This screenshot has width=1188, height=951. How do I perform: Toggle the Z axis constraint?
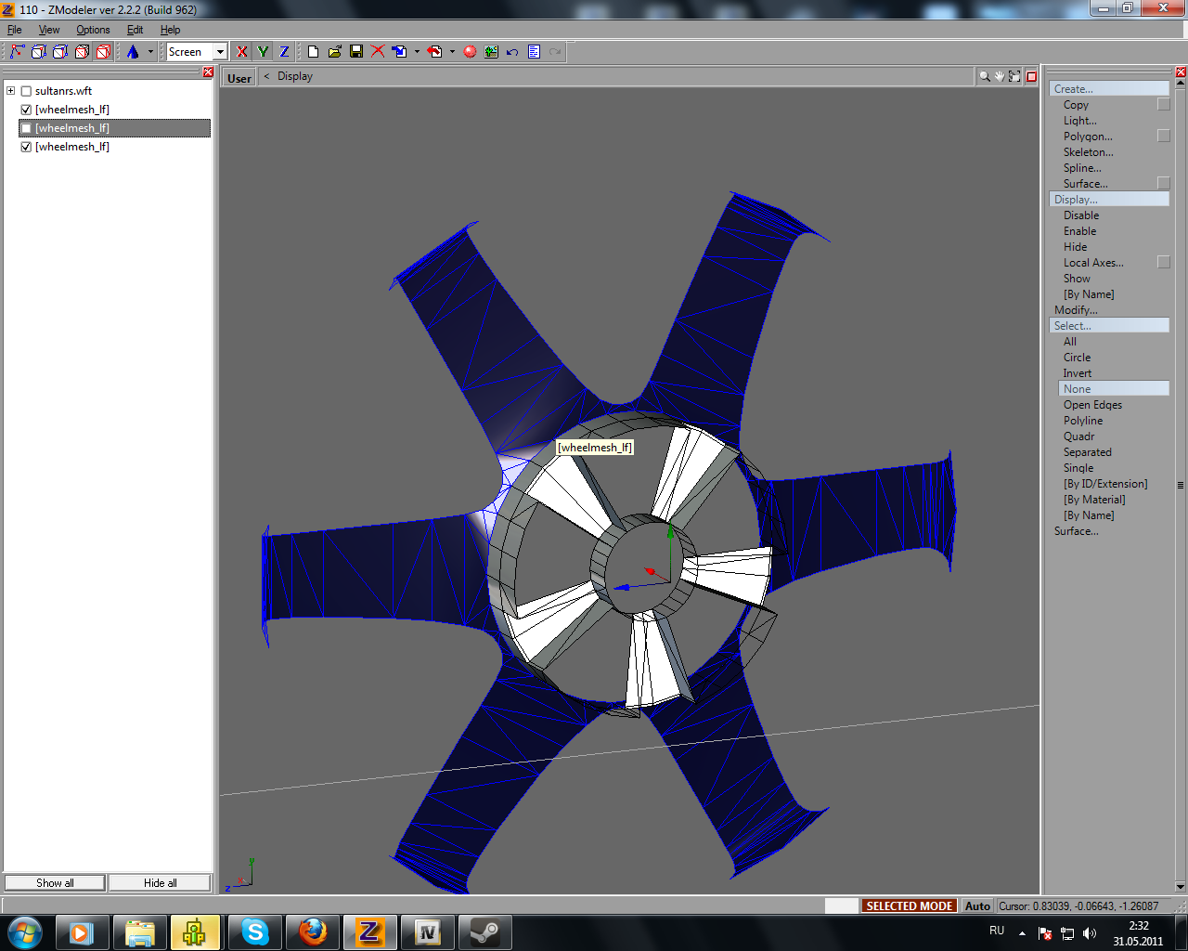click(284, 52)
